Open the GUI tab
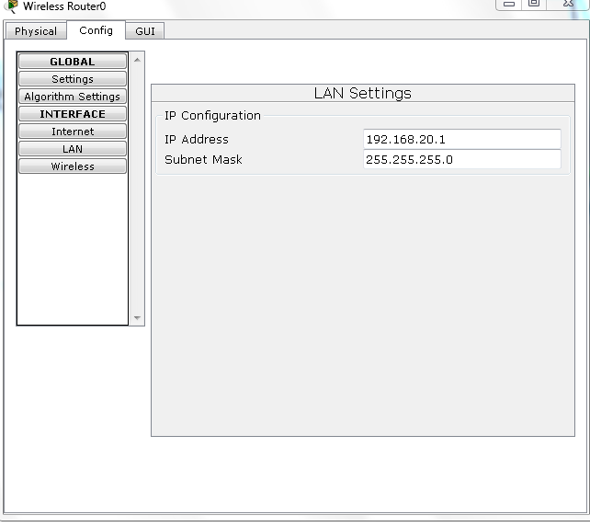The height and width of the screenshot is (527, 590). (x=144, y=31)
